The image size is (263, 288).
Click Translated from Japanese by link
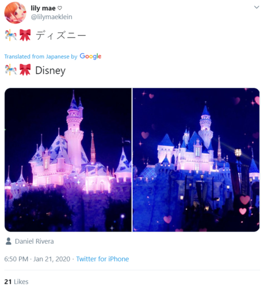(x=41, y=56)
